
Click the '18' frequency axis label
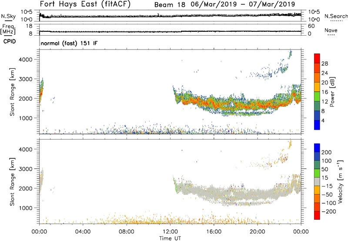29,26
